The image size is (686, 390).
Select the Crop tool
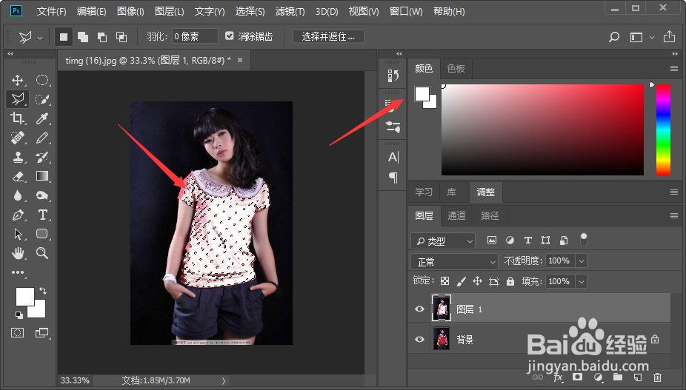pyautogui.click(x=18, y=118)
